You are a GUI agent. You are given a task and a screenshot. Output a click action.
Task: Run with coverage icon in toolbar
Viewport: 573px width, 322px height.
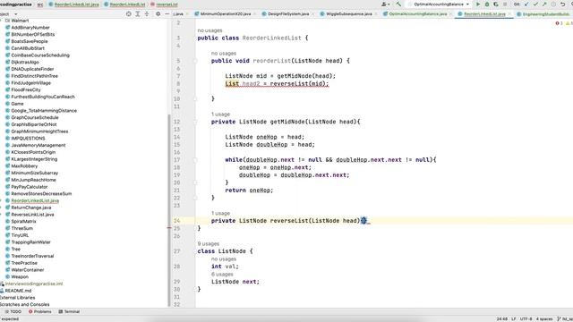(495, 4)
